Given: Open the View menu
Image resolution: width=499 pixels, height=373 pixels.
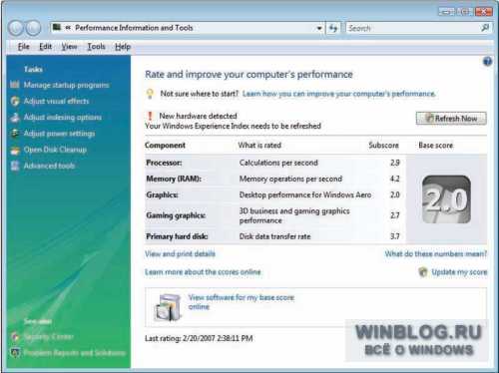Looking at the screenshot, I should pos(69,47).
